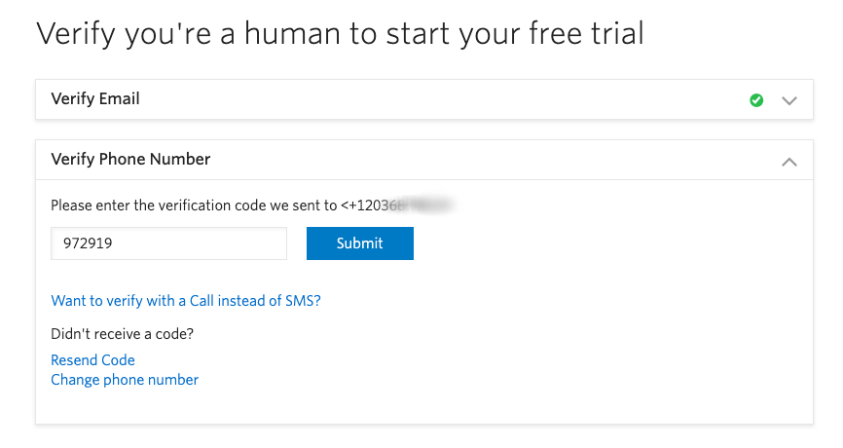The width and height of the screenshot is (843, 448).
Task: Expand the Verify Email section chevron
Action: pos(789,99)
